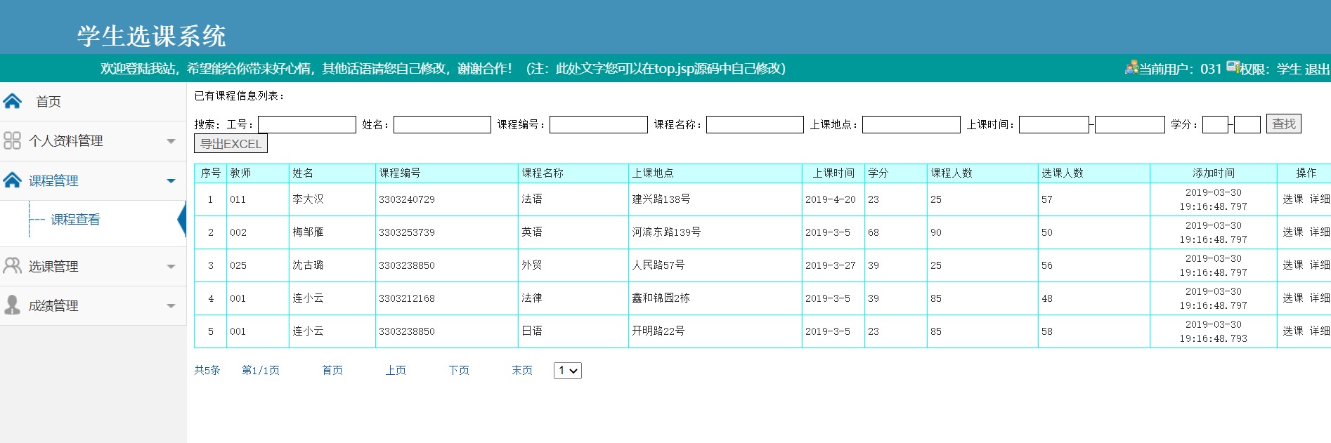Focus the 工号 search field
The width and height of the screenshot is (1331, 443).
307,124
